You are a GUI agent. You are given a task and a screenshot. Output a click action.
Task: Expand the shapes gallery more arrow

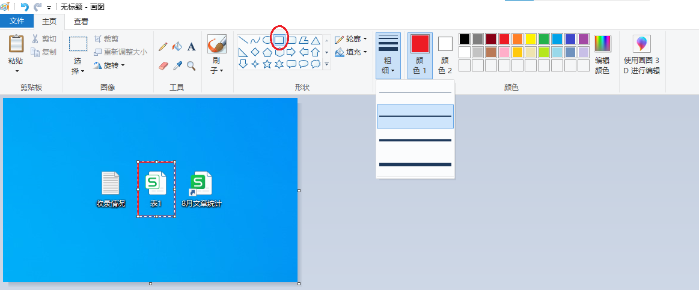click(327, 64)
